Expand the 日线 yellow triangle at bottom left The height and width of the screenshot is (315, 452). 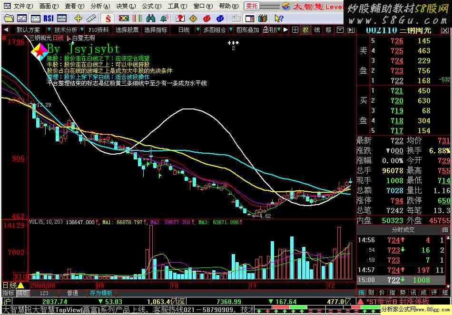point(21,285)
